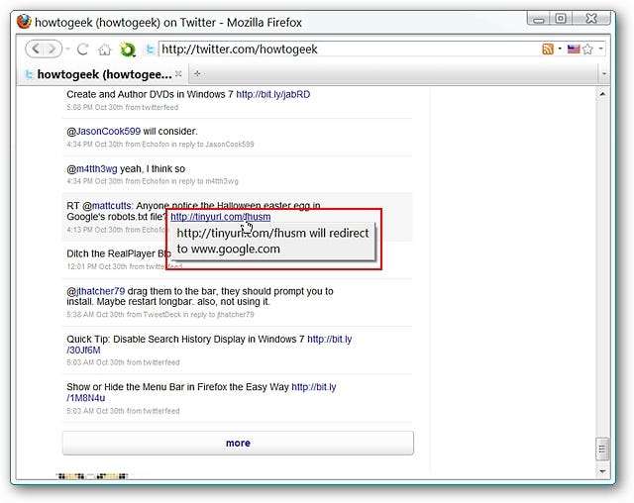
Task: Open a new tab with the plus button
Action: tap(197, 73)
